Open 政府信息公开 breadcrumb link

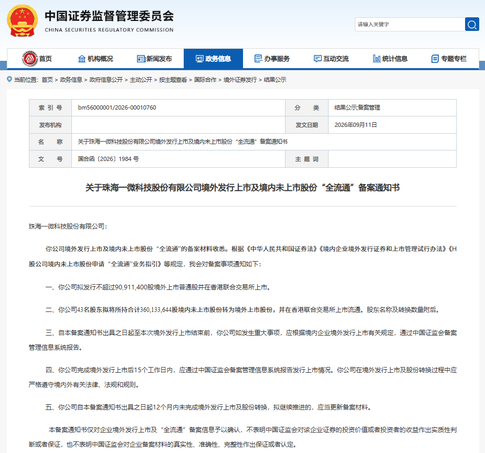[x=106, y=80]
